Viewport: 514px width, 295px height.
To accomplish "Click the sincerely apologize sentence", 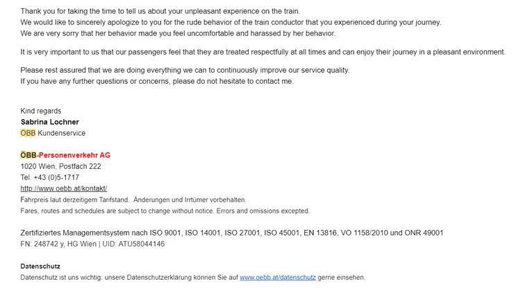I will (x=231, y=22).
